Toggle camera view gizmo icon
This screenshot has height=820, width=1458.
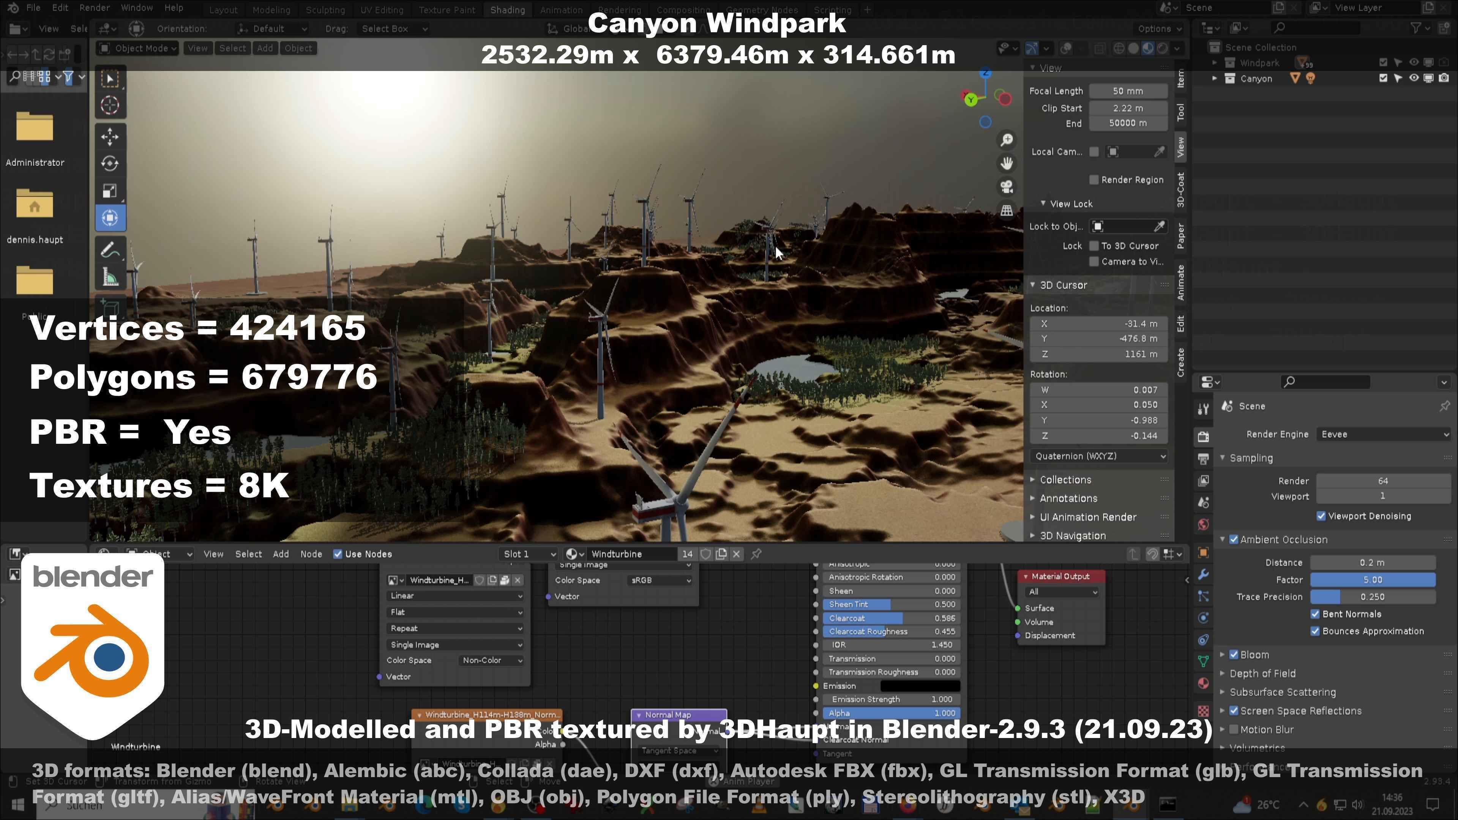[1006, 187]
